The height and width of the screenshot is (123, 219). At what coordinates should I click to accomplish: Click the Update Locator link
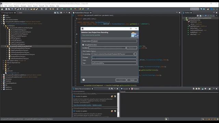(97, 105)
